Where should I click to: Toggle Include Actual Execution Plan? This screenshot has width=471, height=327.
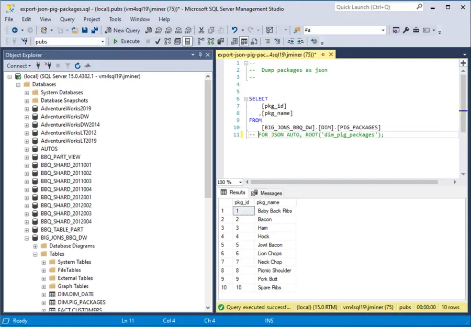click(200, 41)
